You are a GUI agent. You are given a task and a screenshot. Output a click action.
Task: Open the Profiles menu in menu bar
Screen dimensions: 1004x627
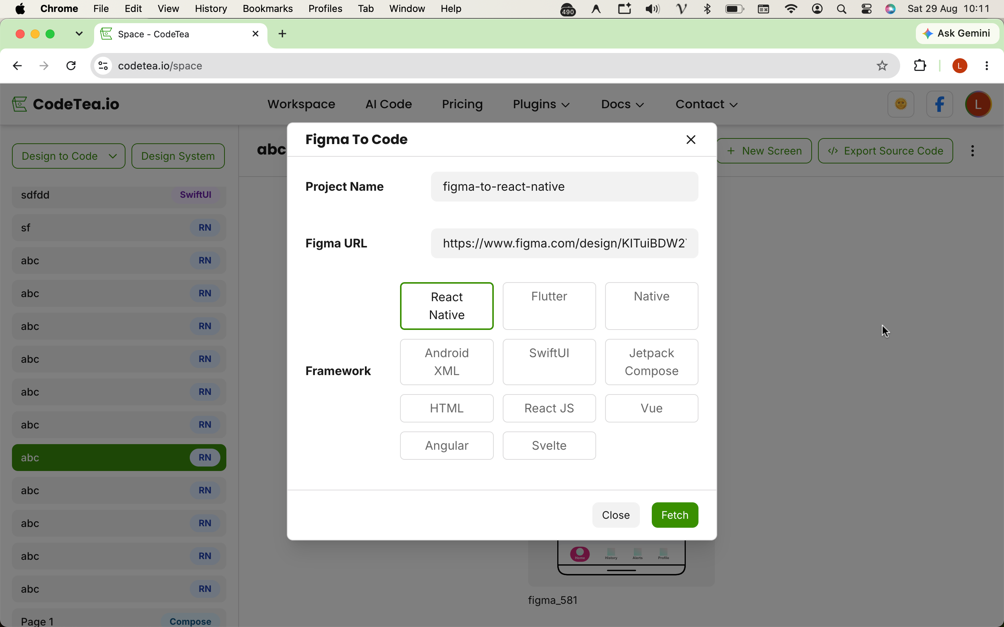[325, 9]
